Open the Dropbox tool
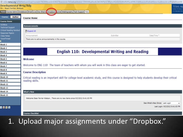 tap(51, 12)
